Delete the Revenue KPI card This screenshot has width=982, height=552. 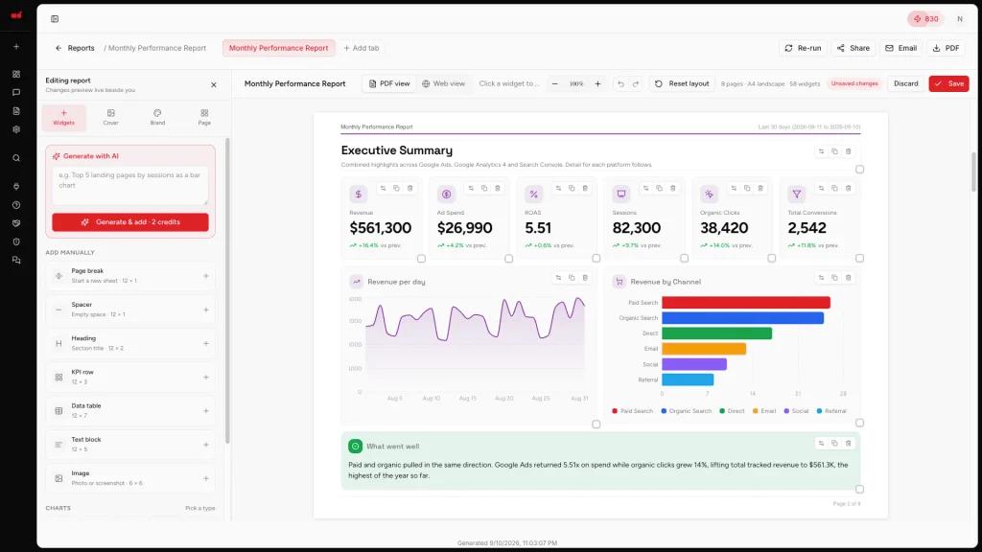(x=410, y=189)
